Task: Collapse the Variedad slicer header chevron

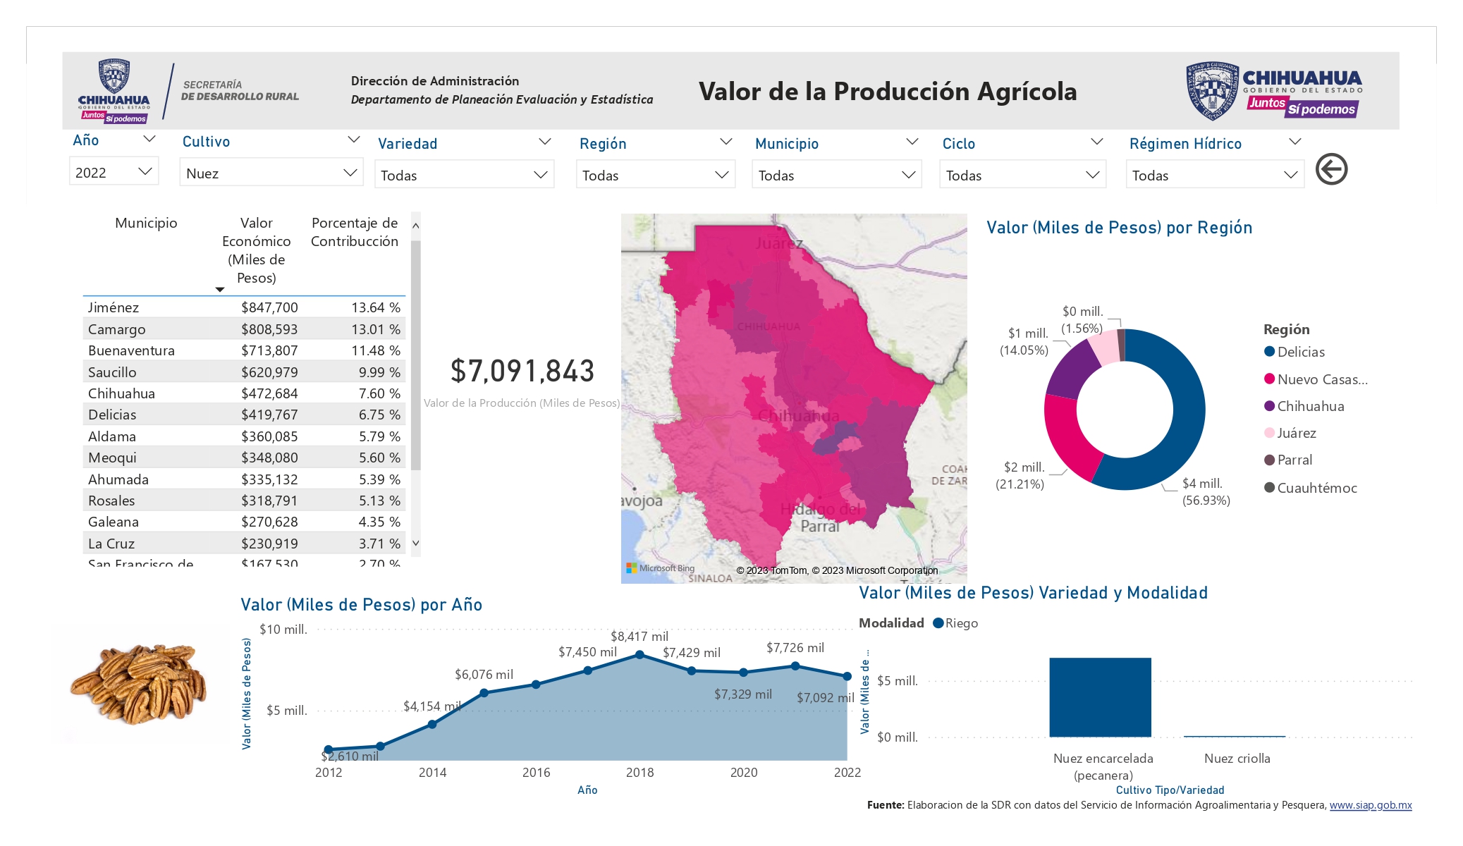Action: (544, 142)
